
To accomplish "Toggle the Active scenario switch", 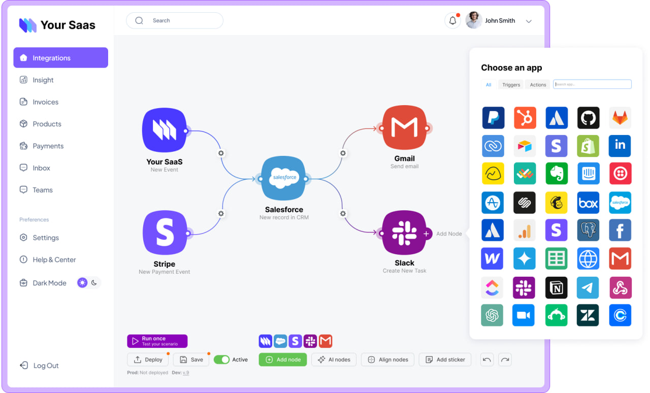I will pos(222,359).
